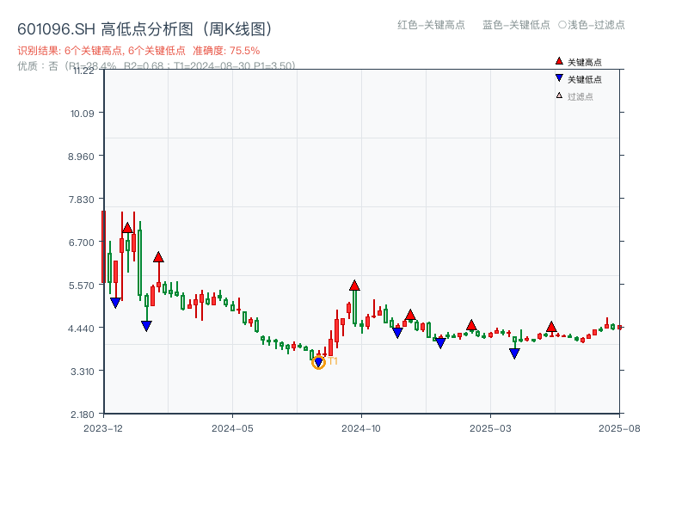Click the blue triangle marker below the 2025-03 candles
The height and width of the screenshot is (516, 688).
point(514,353)
